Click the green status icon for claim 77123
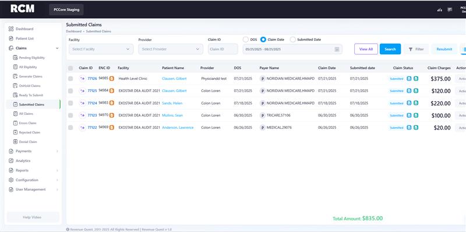Screen dimensions: 466x232 [x=416, y=115]
